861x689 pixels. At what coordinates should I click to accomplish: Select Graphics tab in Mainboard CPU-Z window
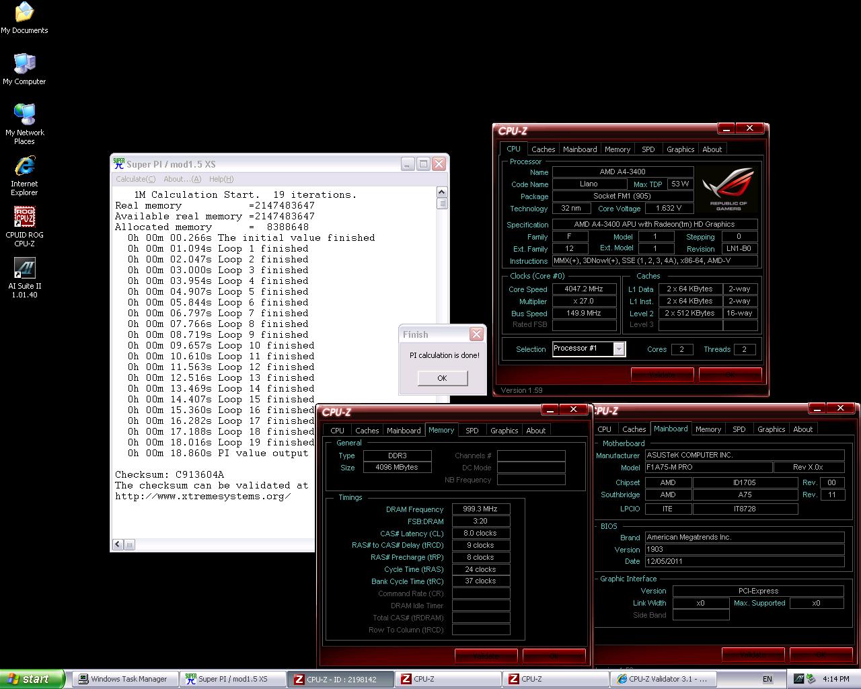pos(771,429)
